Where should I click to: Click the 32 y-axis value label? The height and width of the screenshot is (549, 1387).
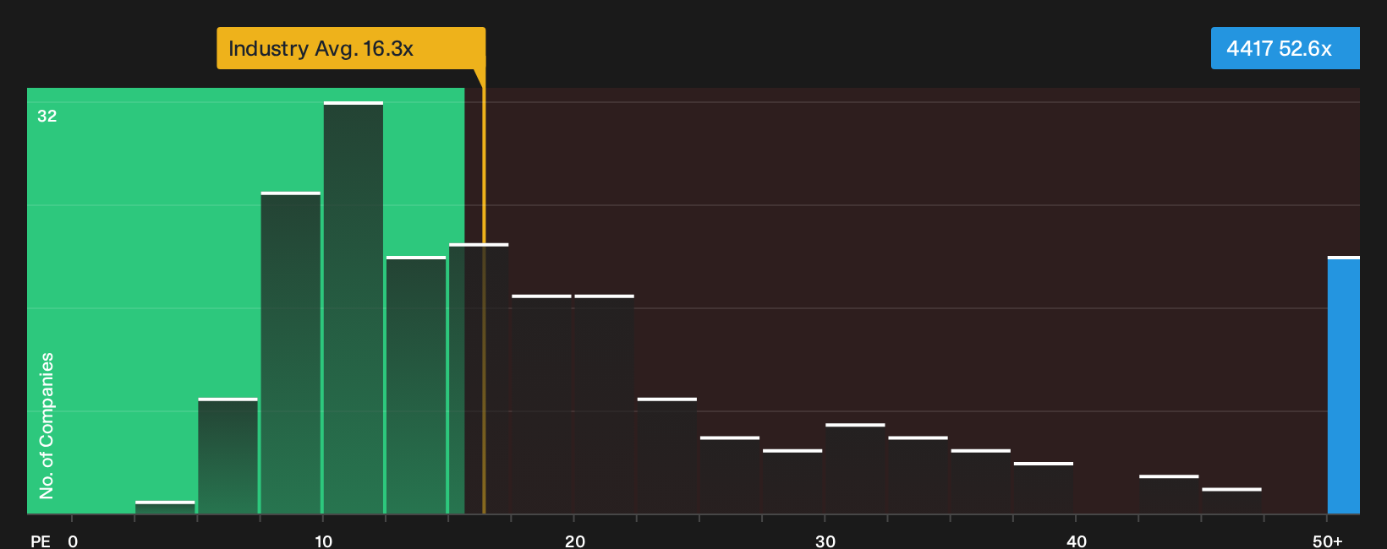tap(47, 116)
